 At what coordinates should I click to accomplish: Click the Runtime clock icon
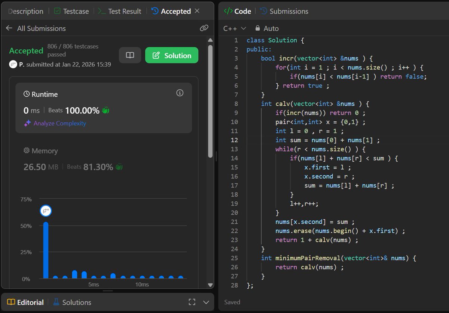[x=26, y=94]
